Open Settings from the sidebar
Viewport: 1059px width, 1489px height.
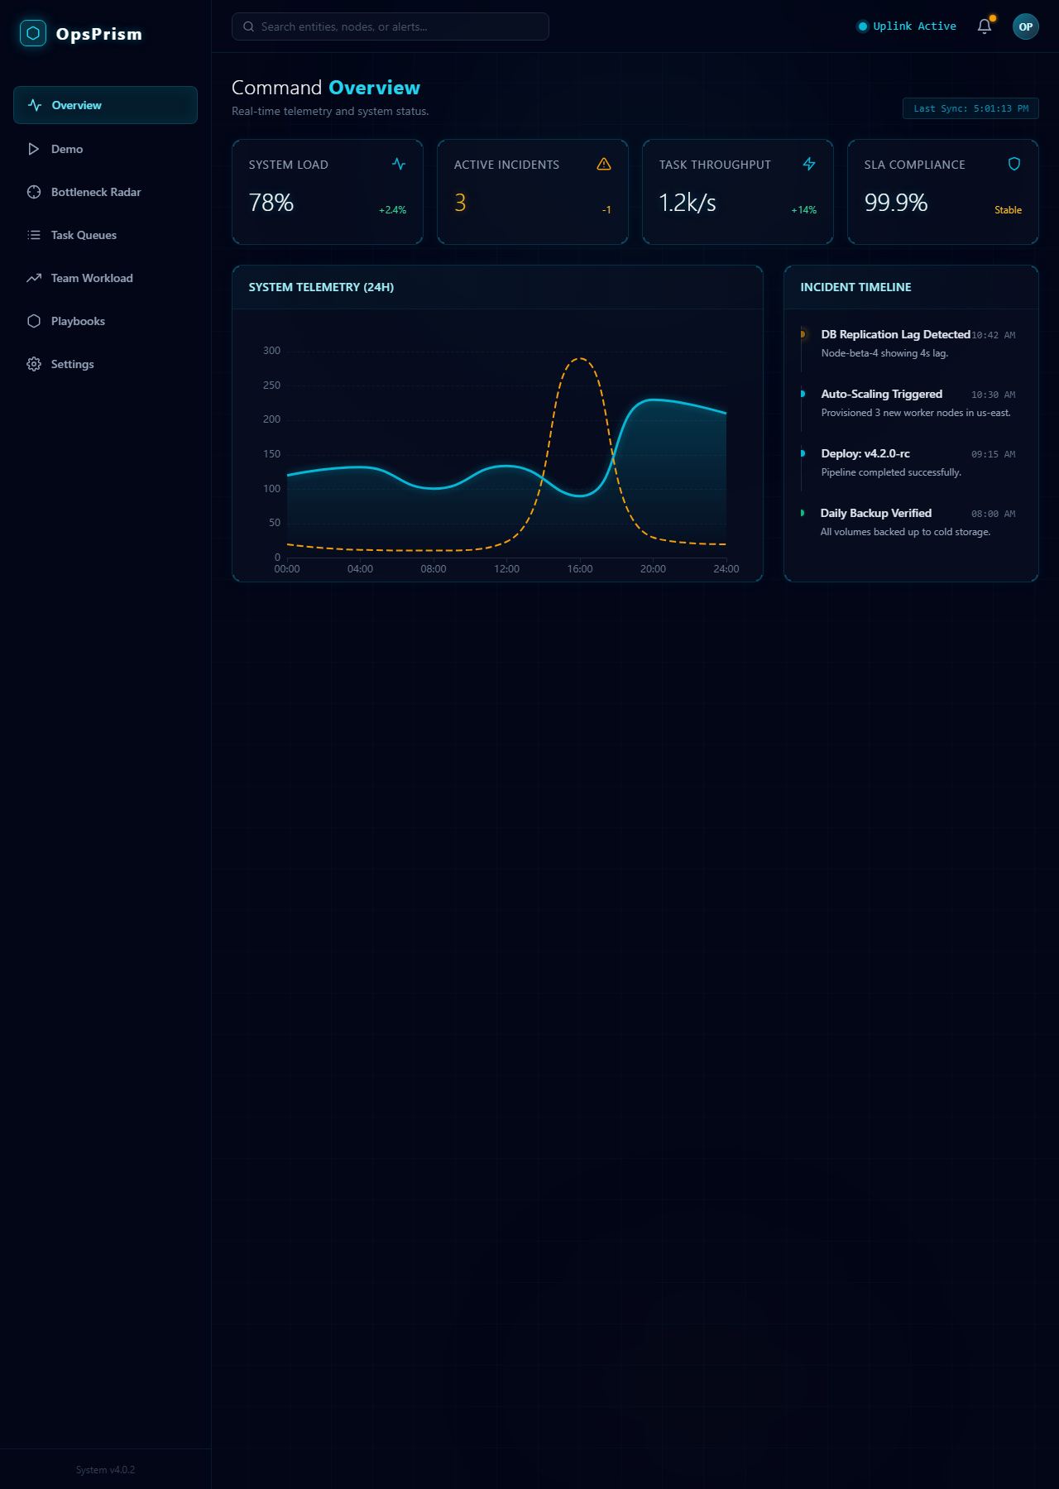click(105, 364)
